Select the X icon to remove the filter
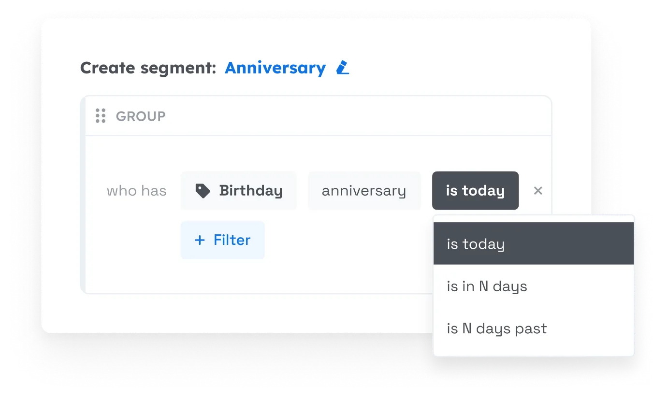 537,190
